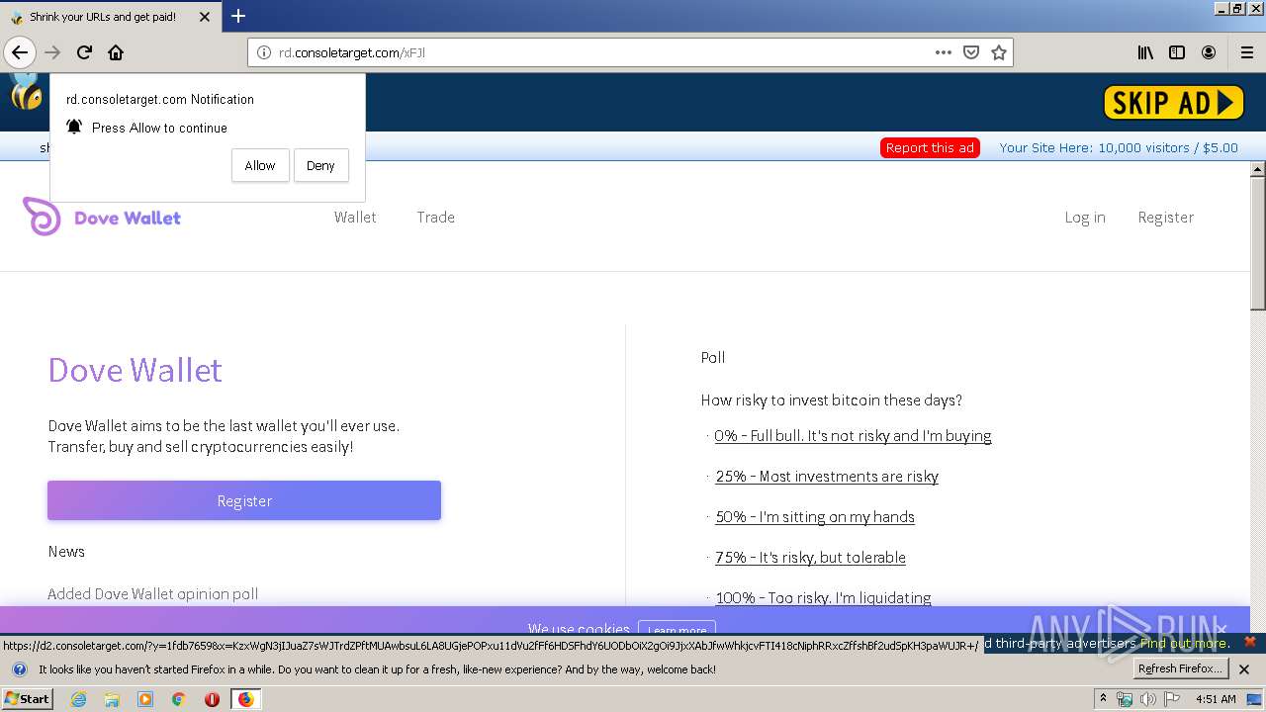Open Opera icon in taskbar
The height and width of the screenshot is (712, 1266).
(x=212, y=699)
